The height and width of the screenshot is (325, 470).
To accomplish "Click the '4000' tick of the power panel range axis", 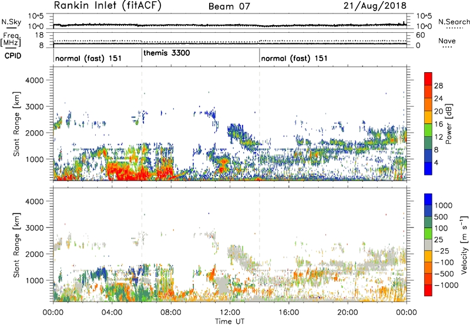I will tap(35, 80).
